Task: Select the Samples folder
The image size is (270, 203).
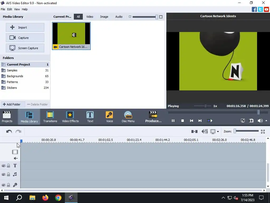Action: [25, 70]
